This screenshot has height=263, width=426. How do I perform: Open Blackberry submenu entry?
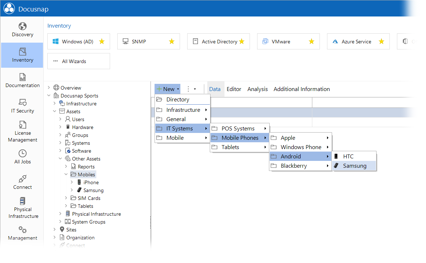(300, 166)
